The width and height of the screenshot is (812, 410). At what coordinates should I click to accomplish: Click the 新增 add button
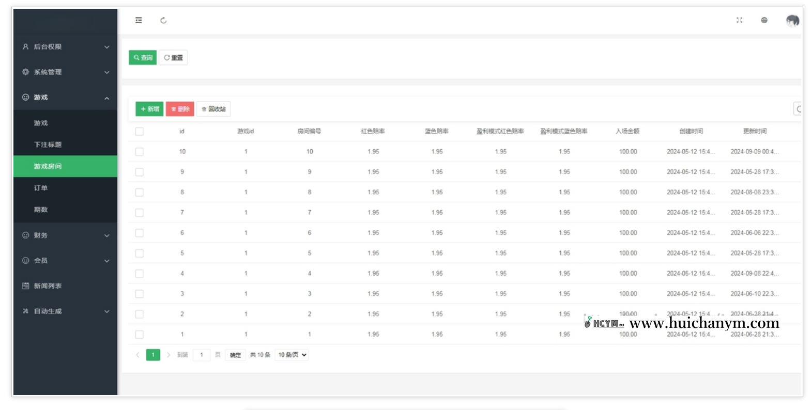149,109
